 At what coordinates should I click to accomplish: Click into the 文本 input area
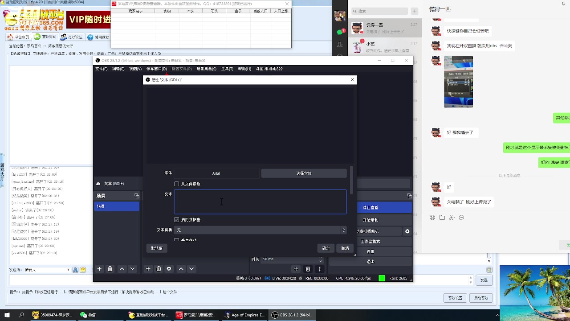click(x=261, y=202)
